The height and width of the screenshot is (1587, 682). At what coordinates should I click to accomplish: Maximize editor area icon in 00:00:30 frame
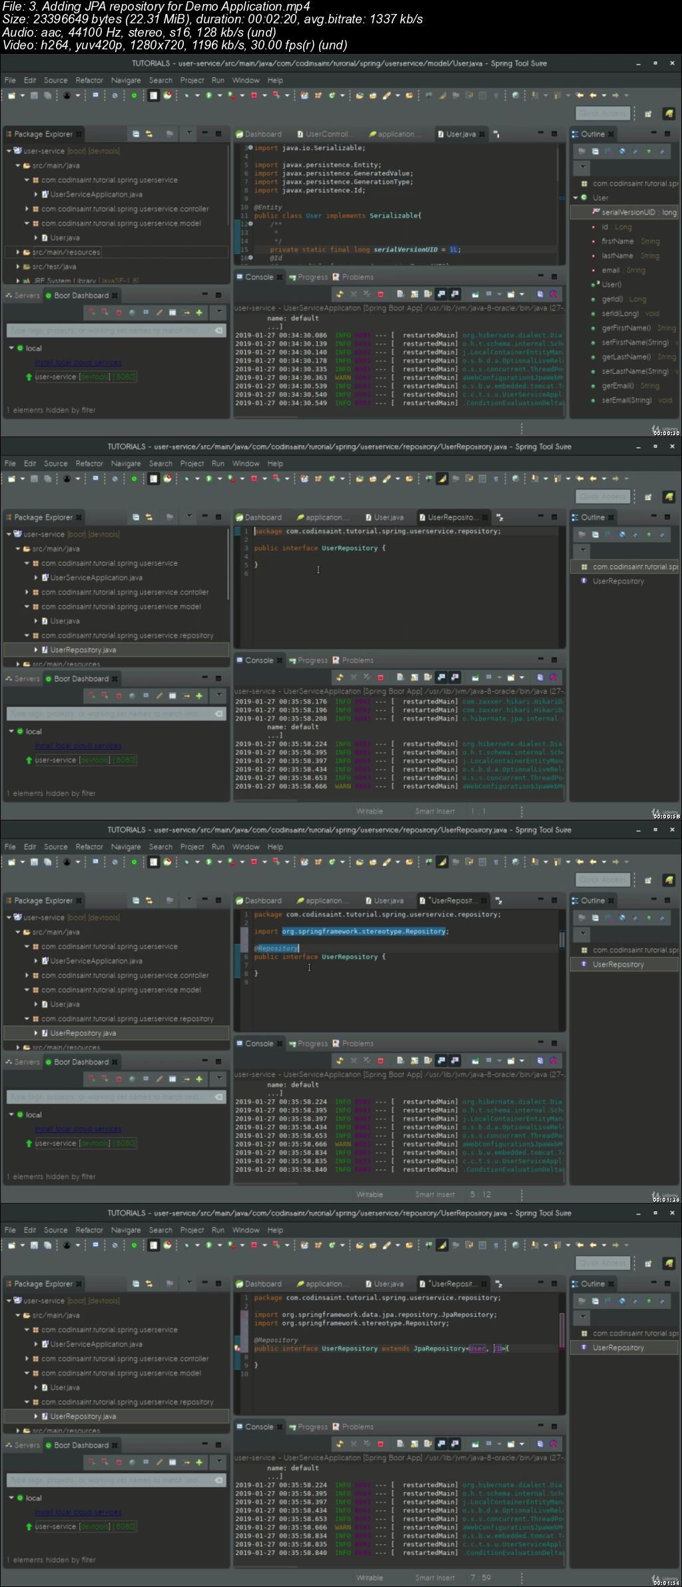[554, 134]
